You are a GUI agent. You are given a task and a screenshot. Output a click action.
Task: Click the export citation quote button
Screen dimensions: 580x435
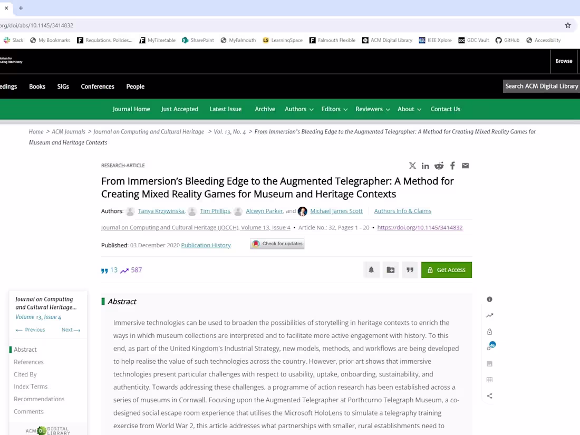(x=410, y=270)
